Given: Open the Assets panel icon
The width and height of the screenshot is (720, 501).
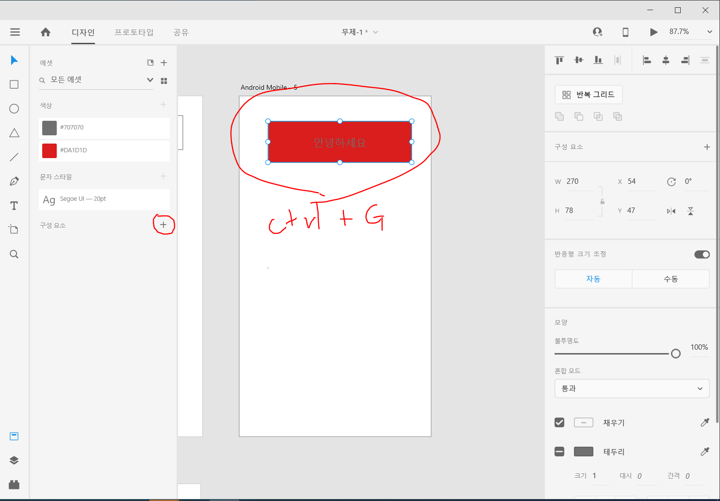Looking at the screenshot, I should (x=14, y=436).
